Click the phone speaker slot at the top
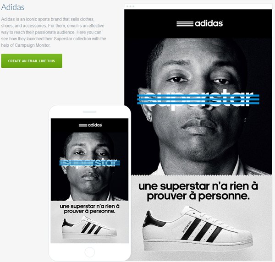This screenshot has height=262, width=275. tap(89, 112)
